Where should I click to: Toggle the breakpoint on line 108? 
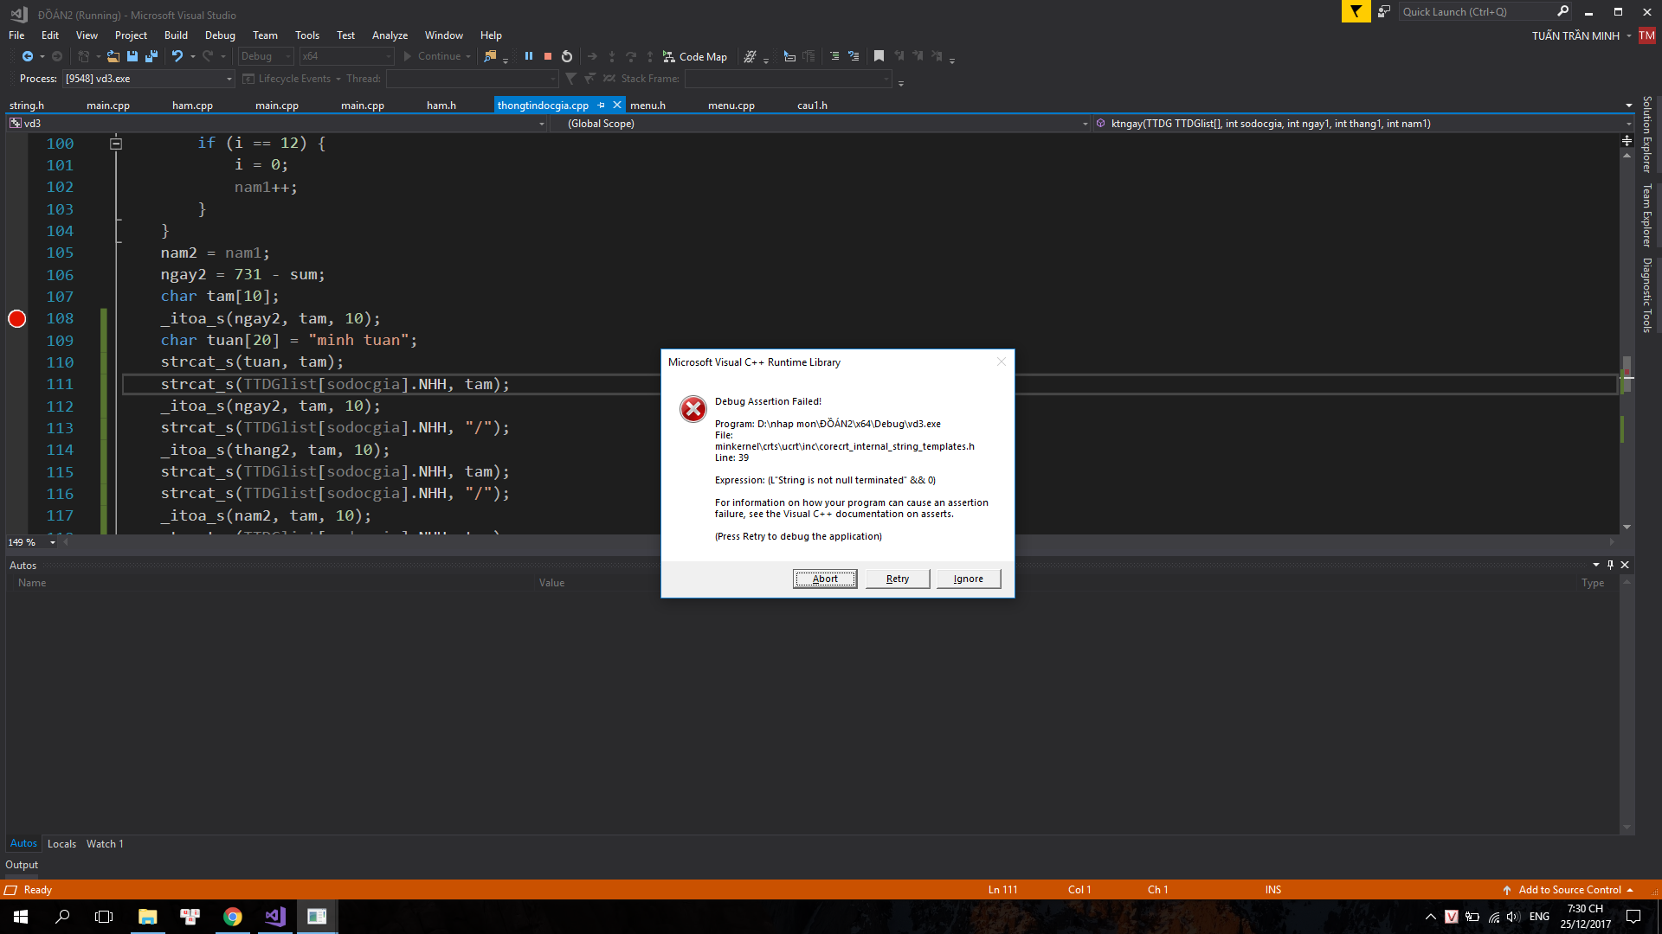pyautogui.click(x=16, y=319)
